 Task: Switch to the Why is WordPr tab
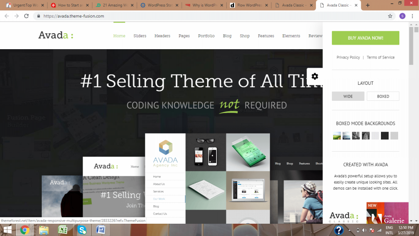click(205, 5)
